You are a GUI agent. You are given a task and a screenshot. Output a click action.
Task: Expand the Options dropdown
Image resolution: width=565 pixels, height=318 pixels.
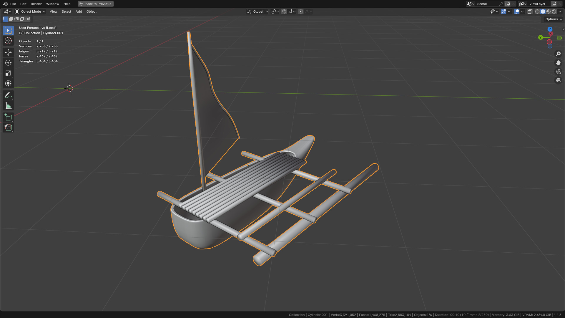pyautogui.click(x=553, y=19)
